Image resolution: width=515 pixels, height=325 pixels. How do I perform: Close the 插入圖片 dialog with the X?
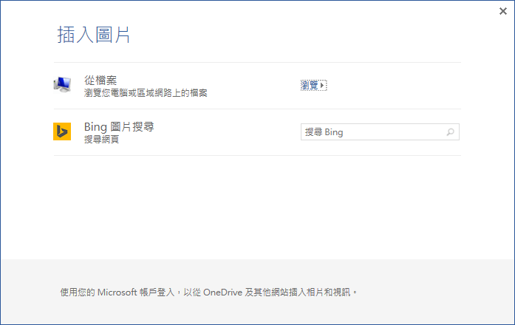(x=503, y=11)
